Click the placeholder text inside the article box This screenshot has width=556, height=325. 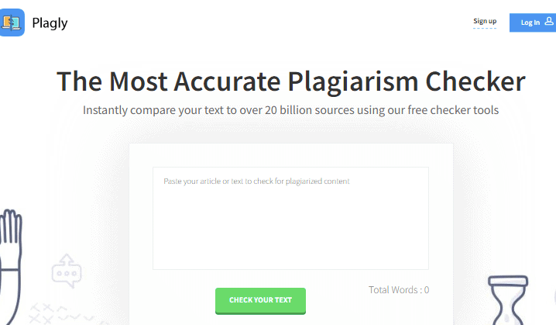(x=256, y=182)
